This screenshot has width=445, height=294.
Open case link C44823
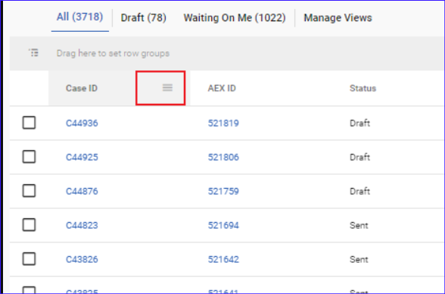(82, 226)
